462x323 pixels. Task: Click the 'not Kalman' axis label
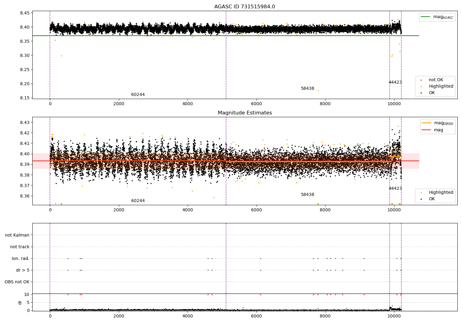tap(17, 235)
